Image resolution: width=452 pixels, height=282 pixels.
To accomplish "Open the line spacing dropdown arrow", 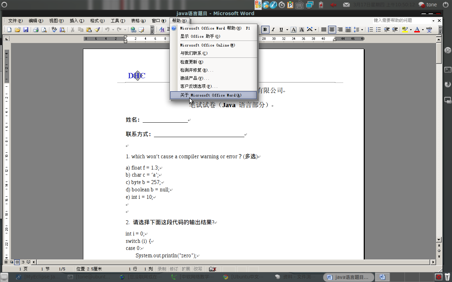I will 362,30.
